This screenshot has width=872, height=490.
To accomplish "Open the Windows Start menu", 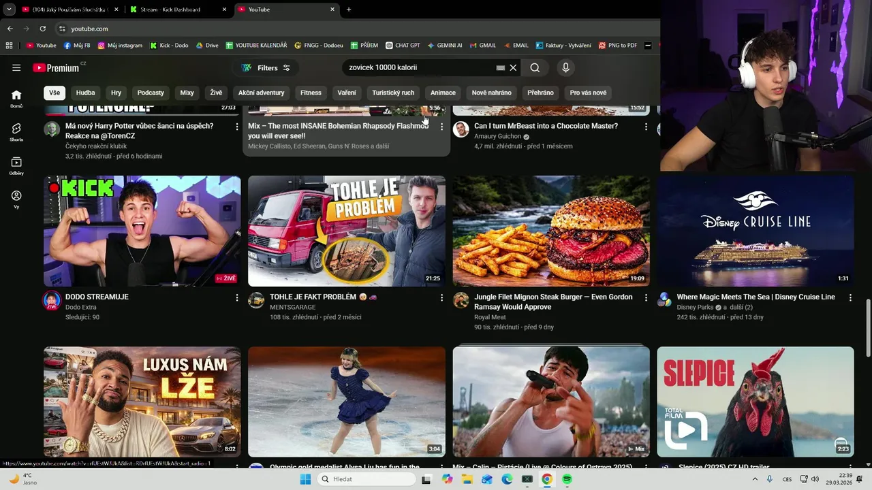I will pyautogui.click(x=305, y=479).
